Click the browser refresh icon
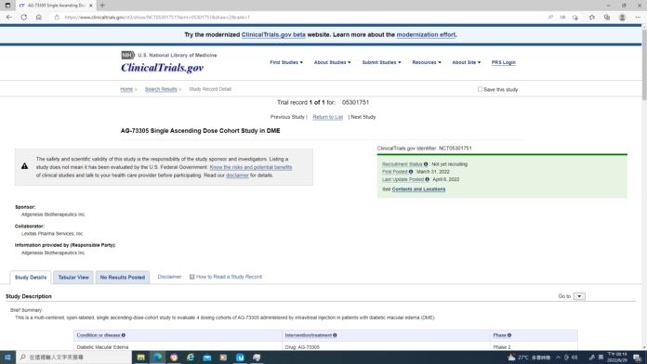This screenshot has height=364, width=647. coord(24,18)
